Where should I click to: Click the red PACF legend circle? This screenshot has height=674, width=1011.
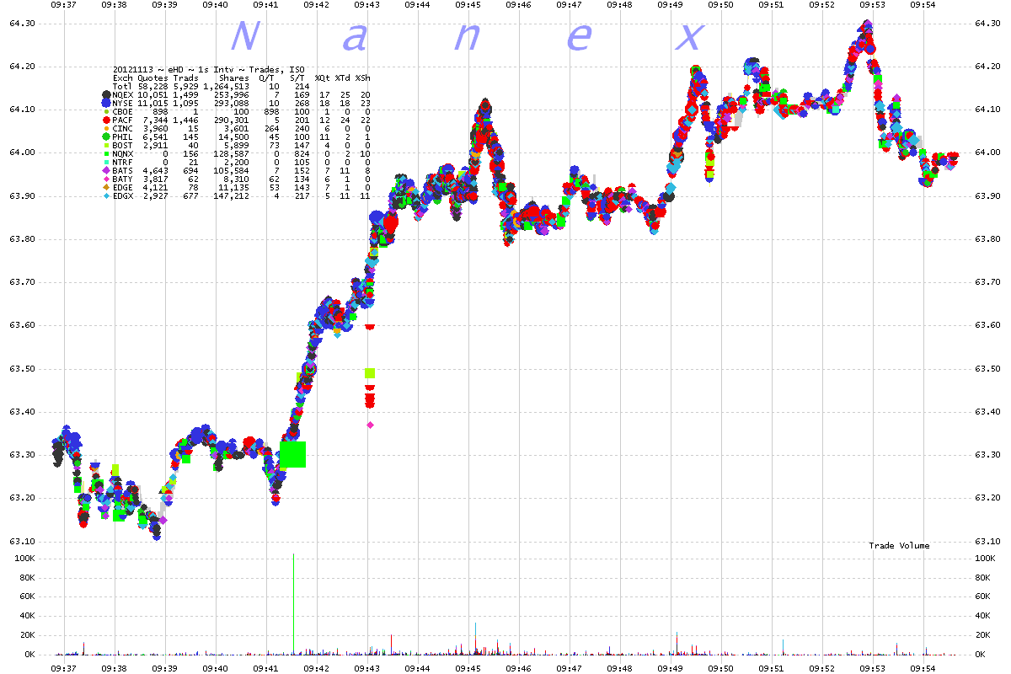coord(105,120)
